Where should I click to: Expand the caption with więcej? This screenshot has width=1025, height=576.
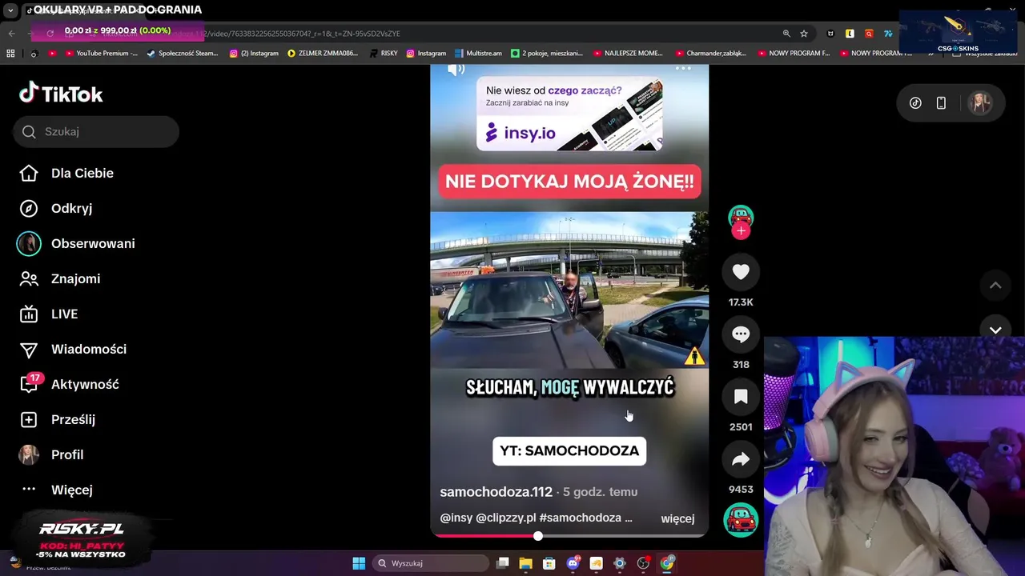pos(677,518)
